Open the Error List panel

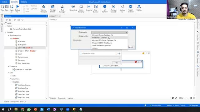coord(23,102)
